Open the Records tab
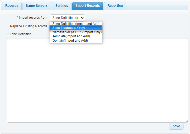The height and width of the screenshot is (134, 190). tap(12, 6)
